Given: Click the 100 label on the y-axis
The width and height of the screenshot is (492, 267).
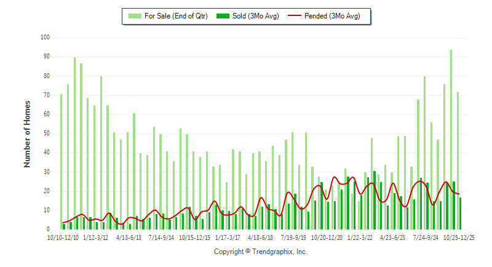Looking at the screenshot, I should [45, 38].
